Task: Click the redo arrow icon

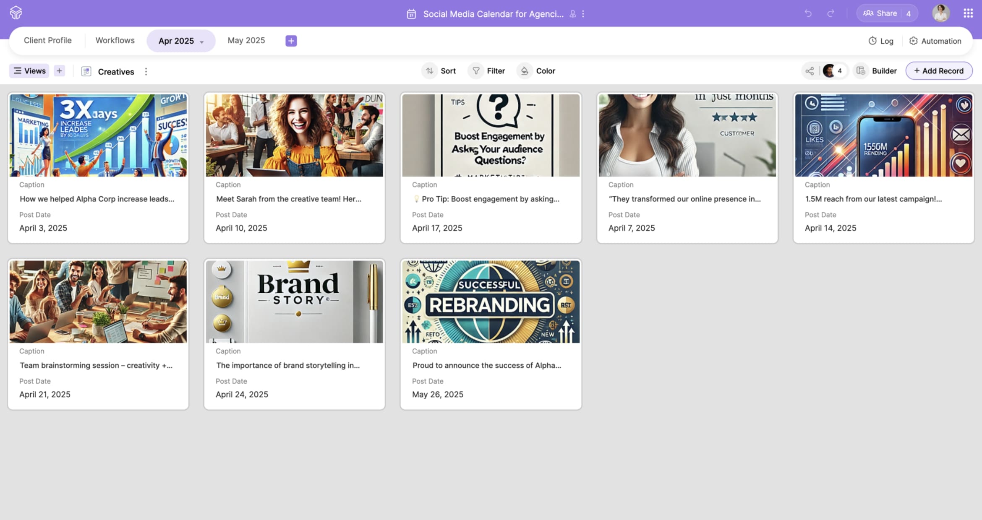Action: pos(831,13)
